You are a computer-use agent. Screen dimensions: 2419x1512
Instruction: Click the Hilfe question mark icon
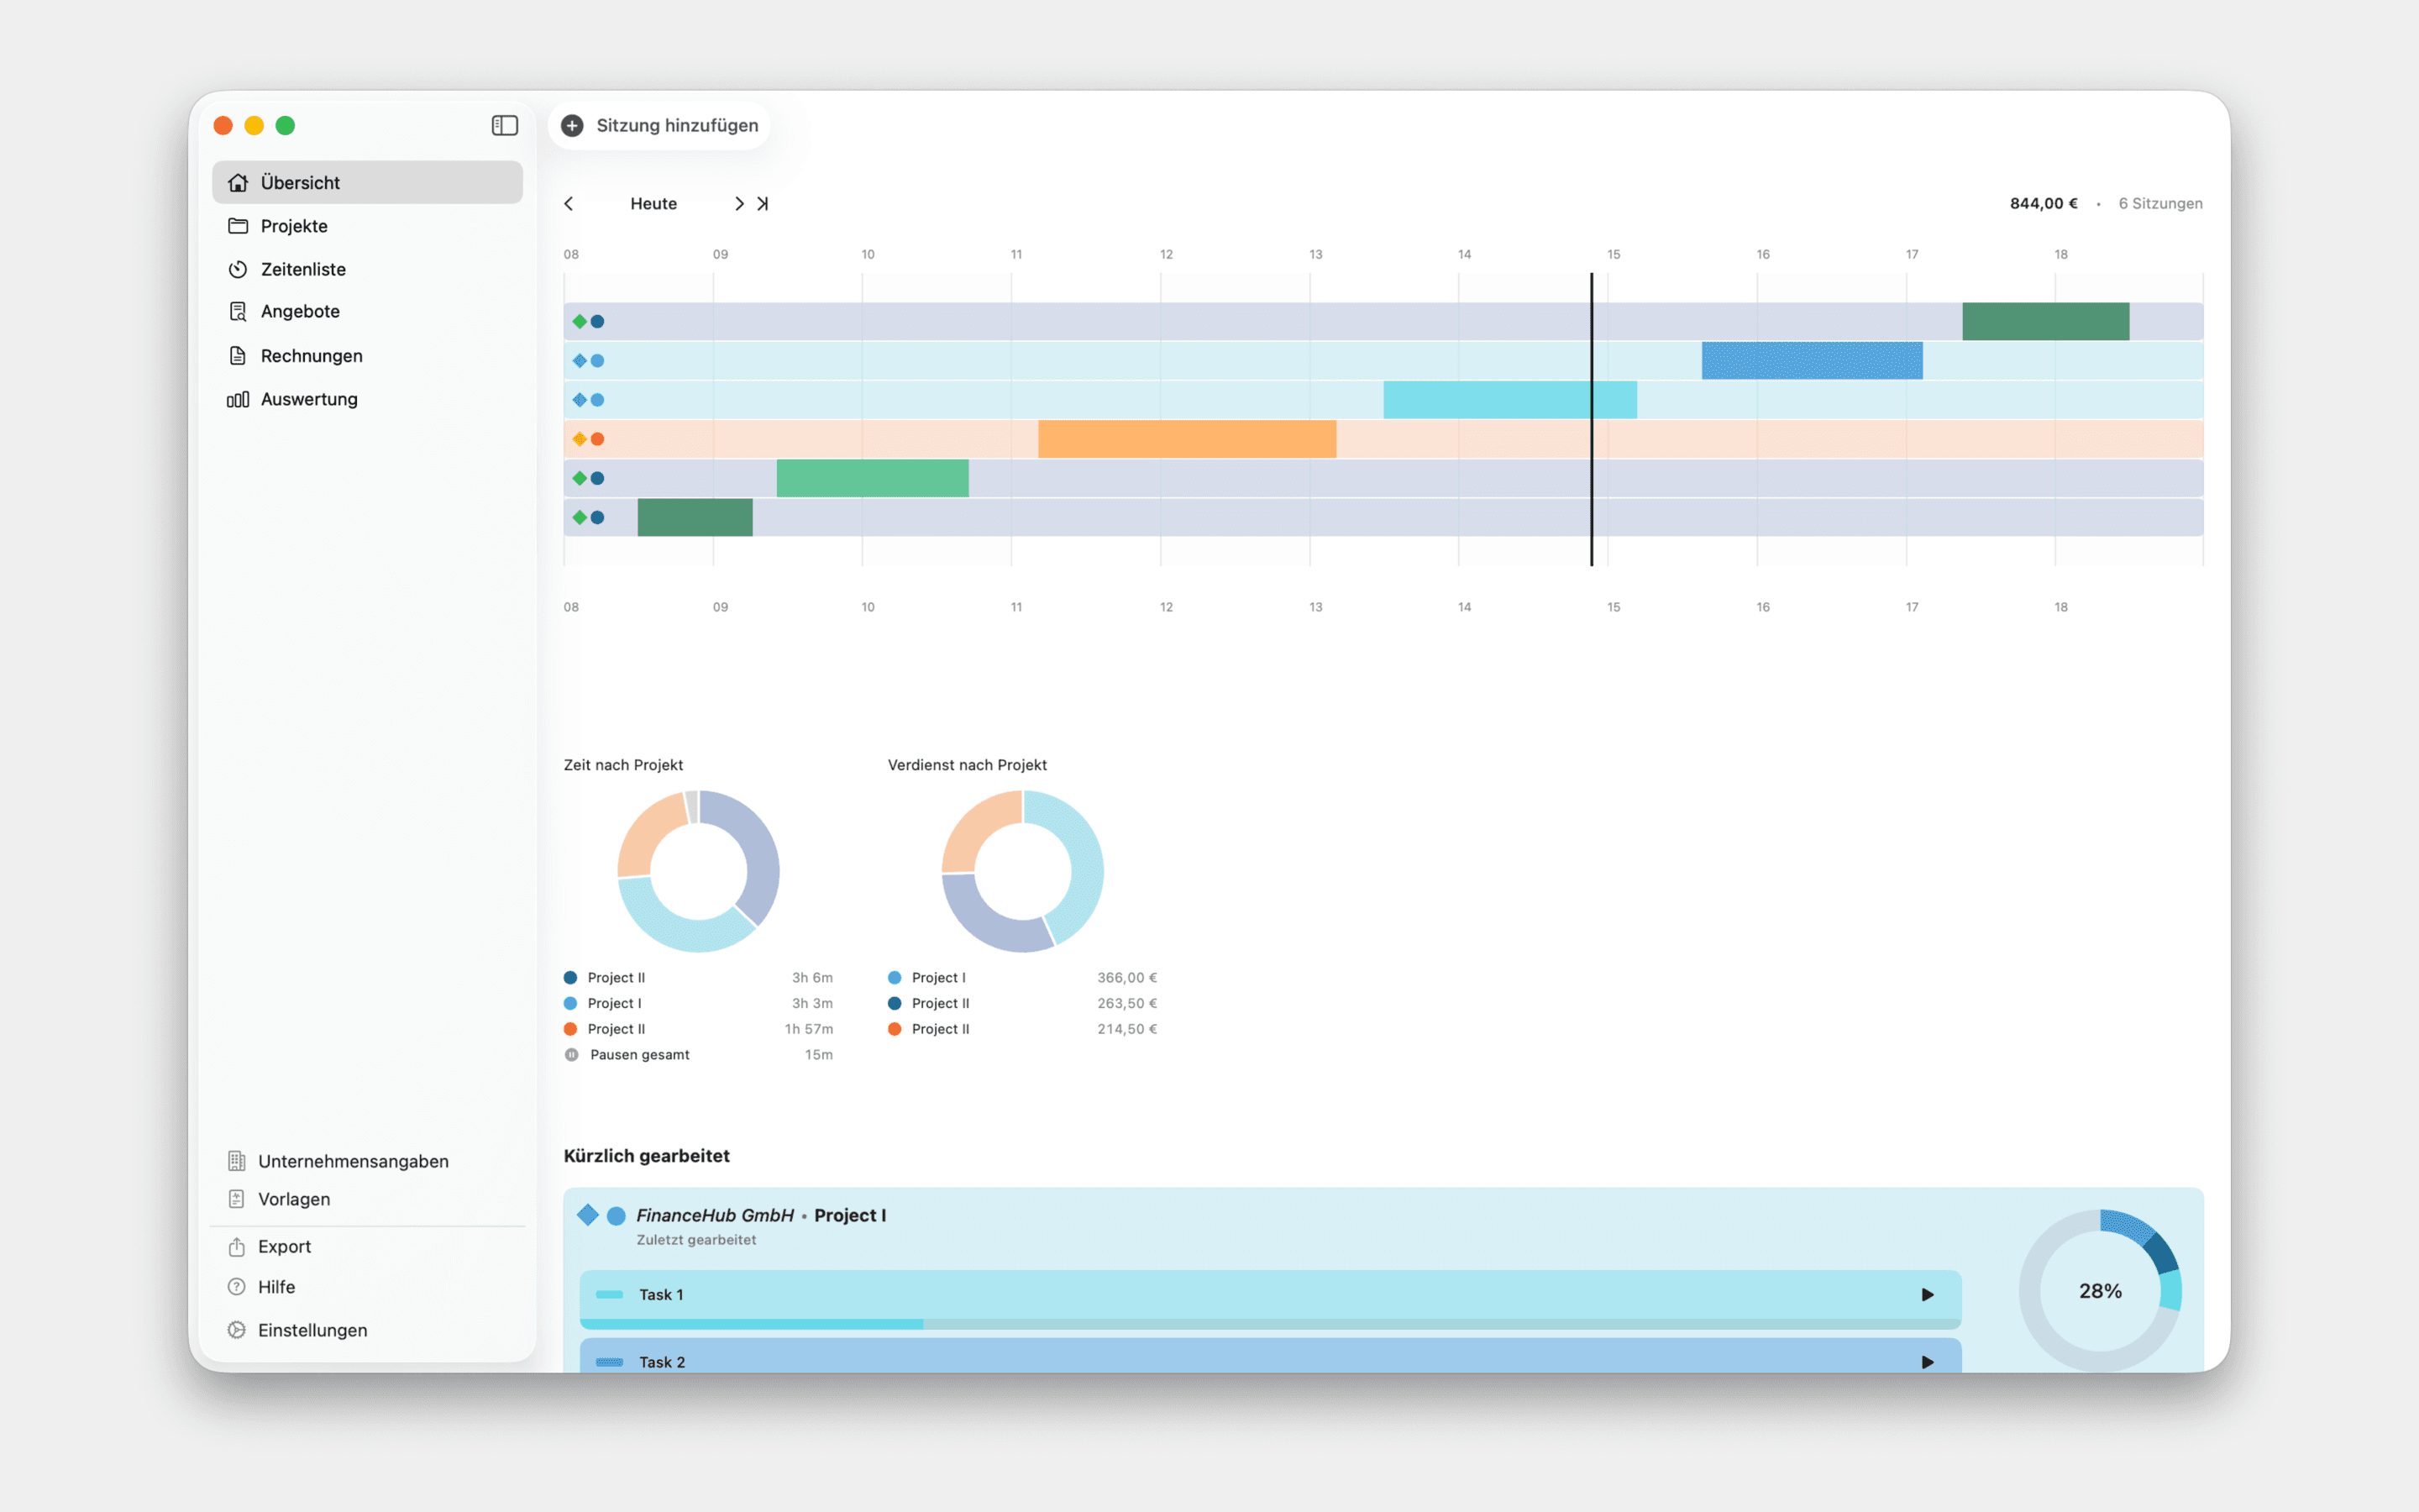click(236, 1286)
